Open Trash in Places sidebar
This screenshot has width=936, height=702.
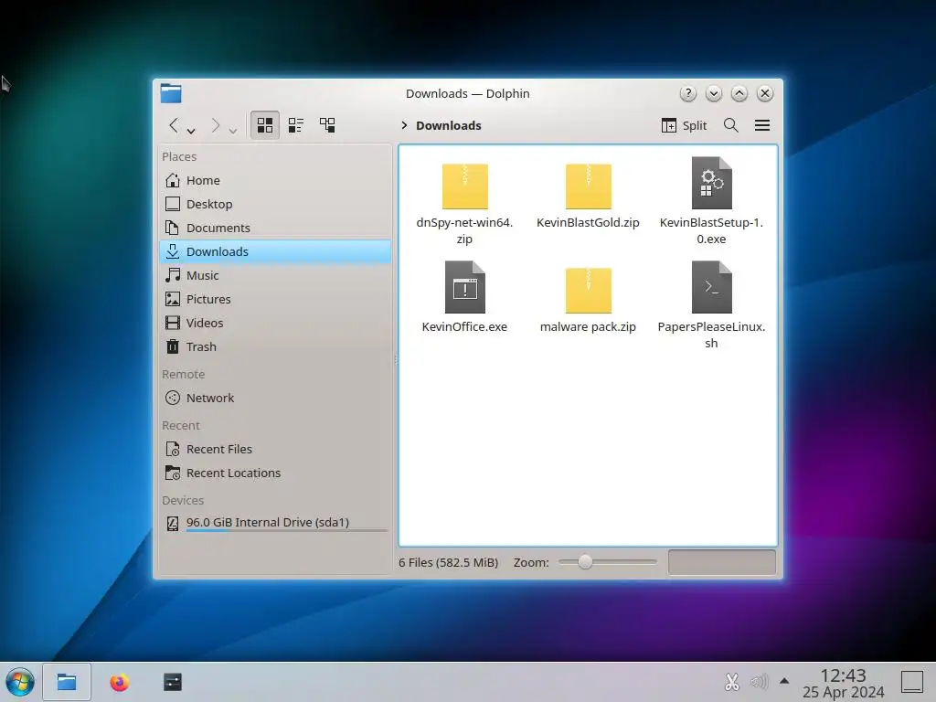[x=275, y=346]
